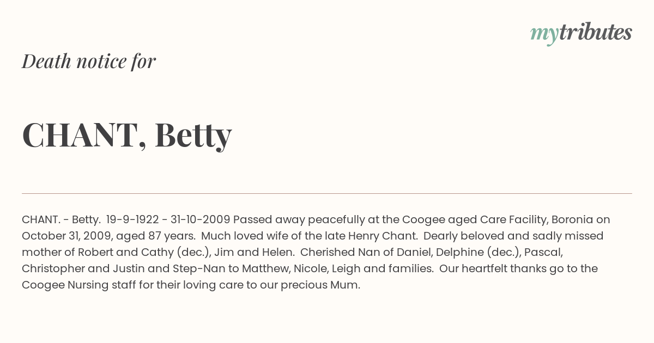The width and height of the screenshot is (654, 343).
Task: Click the mytributes logo
Action: [x=580, y=33]
